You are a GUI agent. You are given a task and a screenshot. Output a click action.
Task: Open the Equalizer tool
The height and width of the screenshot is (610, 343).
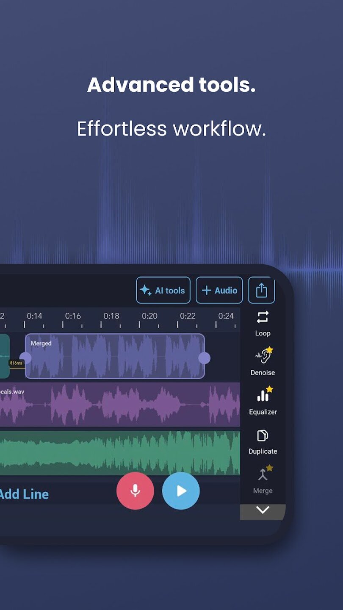[x=263, y=401]
